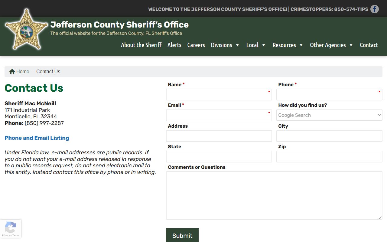Click the Florida law public records notice

tap(80, 162)
